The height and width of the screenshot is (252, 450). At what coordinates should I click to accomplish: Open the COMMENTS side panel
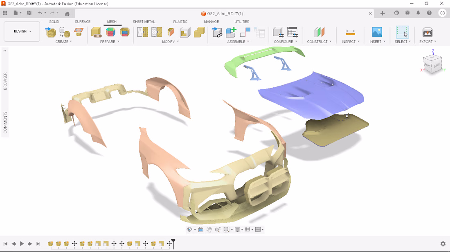coord(5,122)
